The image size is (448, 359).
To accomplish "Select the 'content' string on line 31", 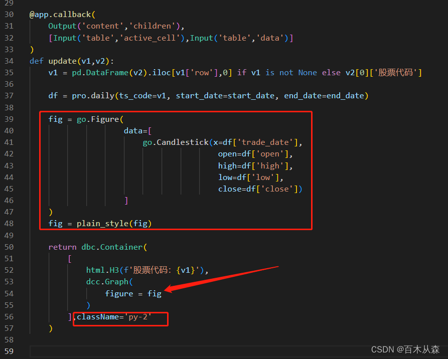I will (x=102, y=26).
